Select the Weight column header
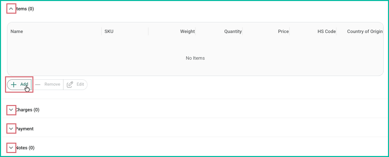The image size is (389, 157). click(x=187, y=31)
